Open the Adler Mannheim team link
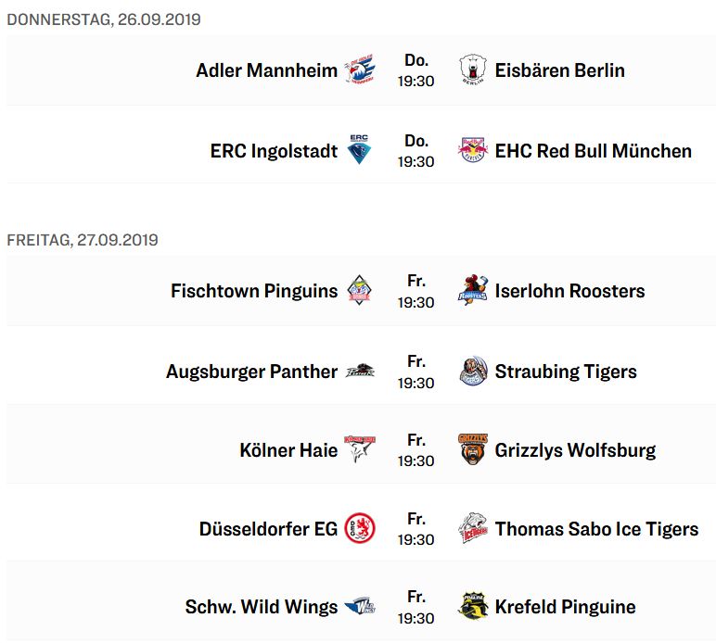Screen dimensions: 716x643 coord(267,70)
